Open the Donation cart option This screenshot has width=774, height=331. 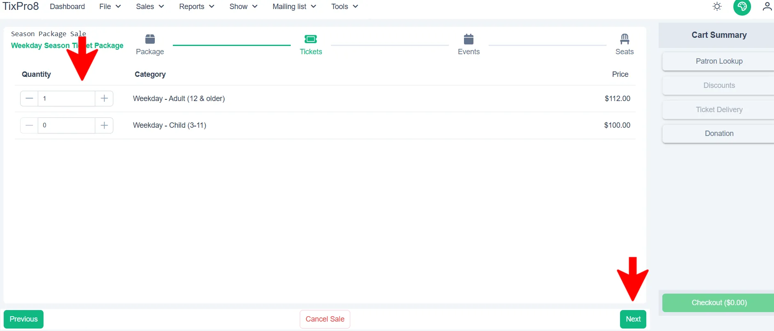coord(719,133)
